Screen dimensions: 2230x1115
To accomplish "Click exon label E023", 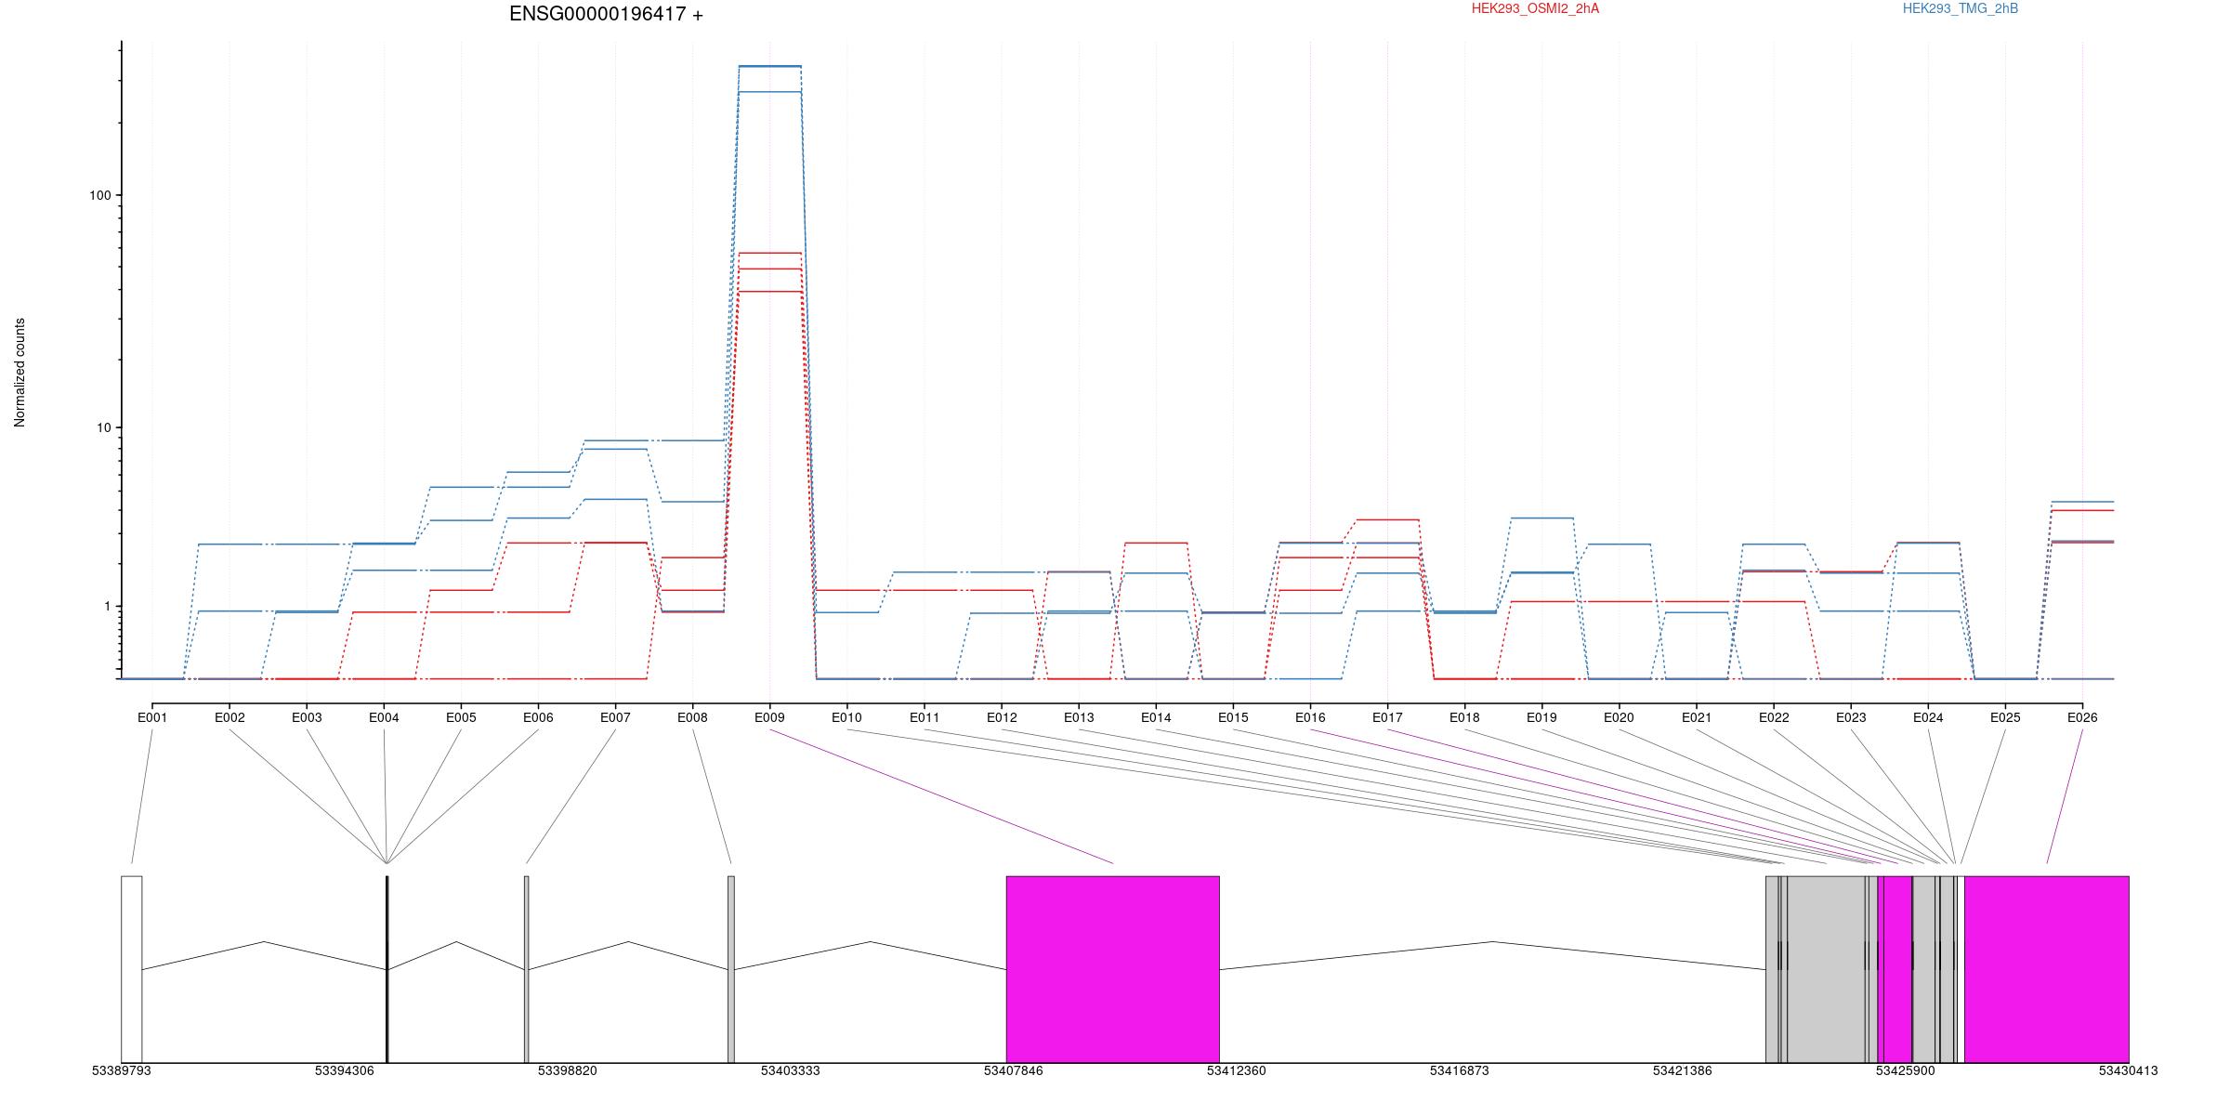I will [x=1851, y=717].
